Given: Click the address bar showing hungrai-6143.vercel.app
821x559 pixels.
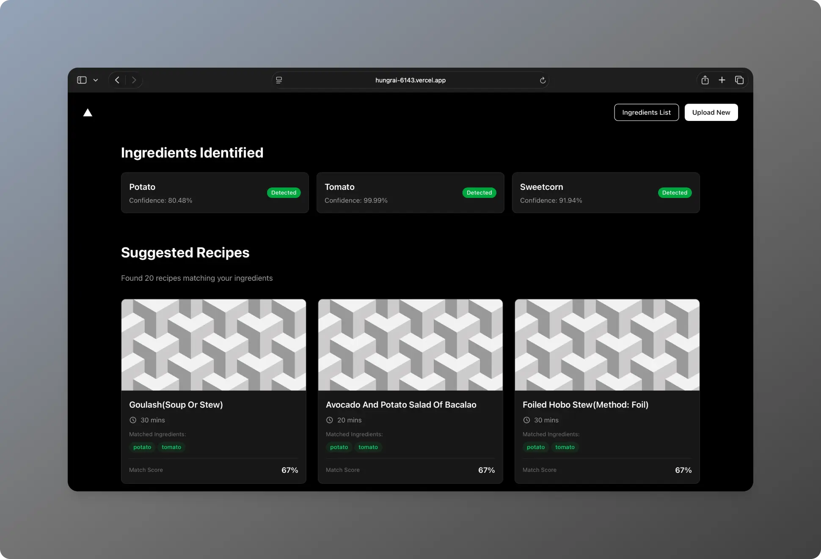Looking at the screenshot, I should point(410,80).
